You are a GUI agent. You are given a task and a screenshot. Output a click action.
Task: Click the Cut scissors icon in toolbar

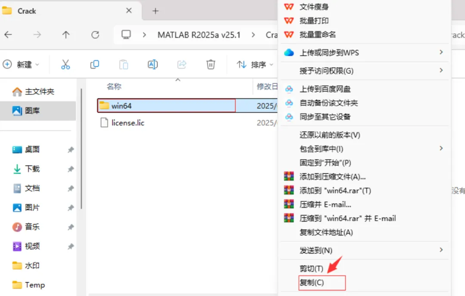pyautogui.click(x=65, y=64)
